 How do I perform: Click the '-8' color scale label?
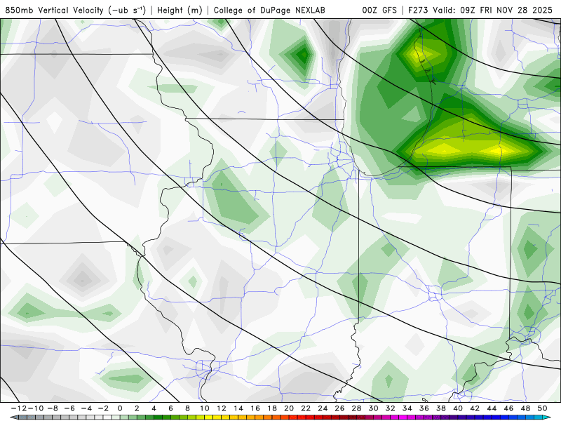[x=52, y=408]
